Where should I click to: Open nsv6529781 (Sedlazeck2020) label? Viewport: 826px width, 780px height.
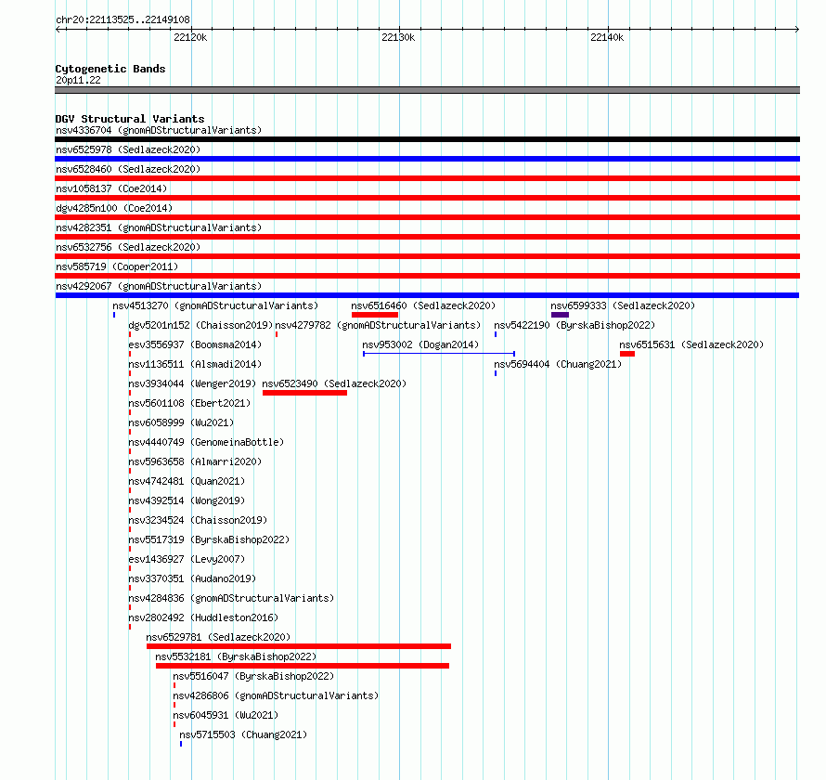point(218,637)
